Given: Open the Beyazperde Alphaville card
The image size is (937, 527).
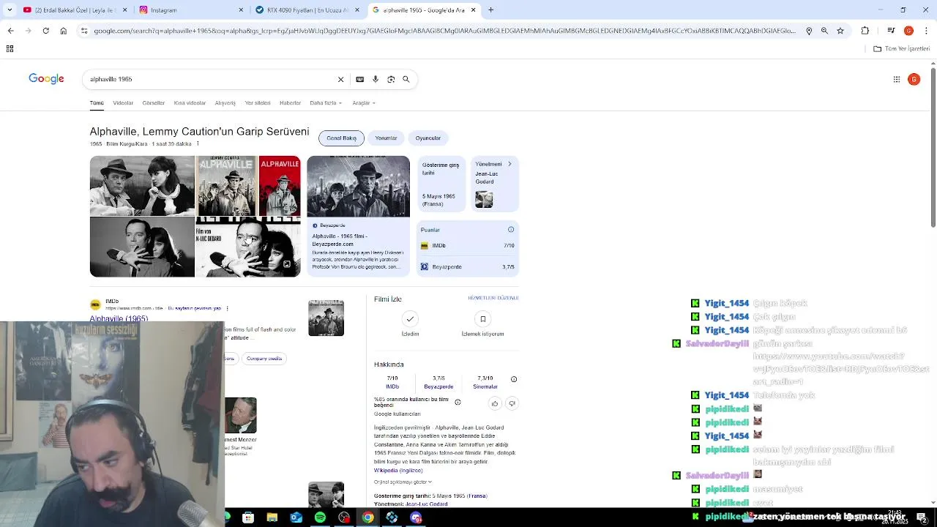Looking at the screenshot, I should point(358,216).
